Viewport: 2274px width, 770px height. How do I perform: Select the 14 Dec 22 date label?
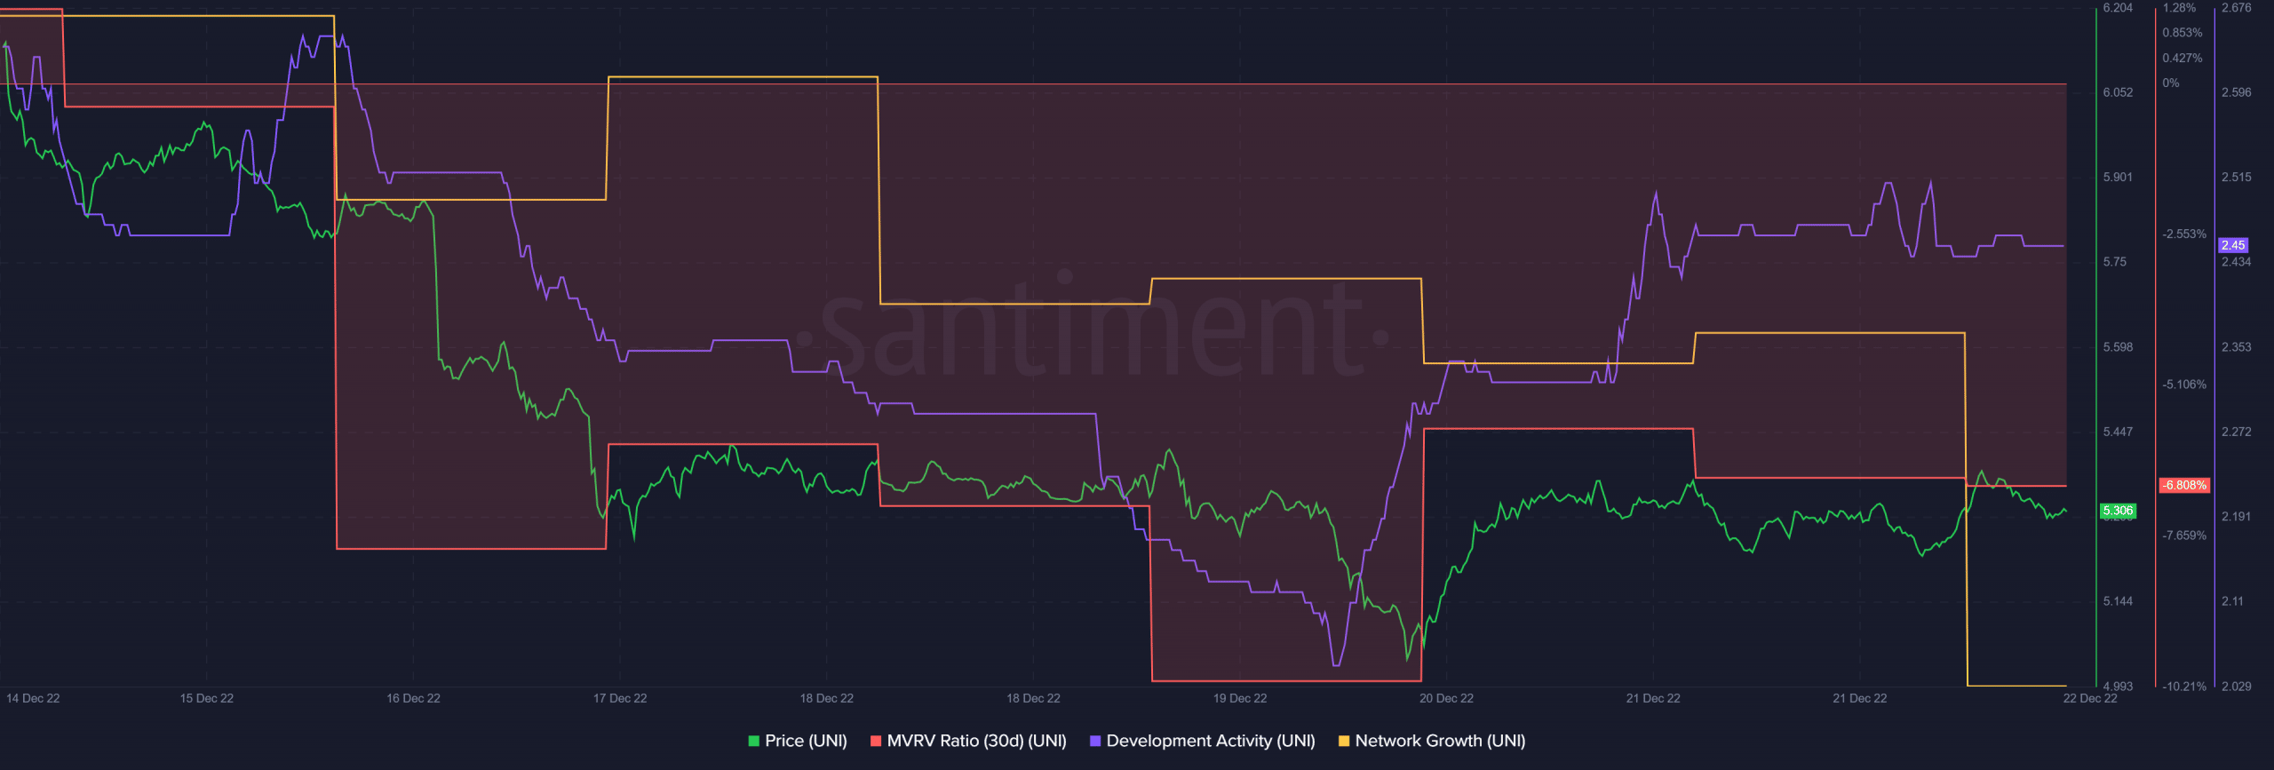[x=33, y=698]
